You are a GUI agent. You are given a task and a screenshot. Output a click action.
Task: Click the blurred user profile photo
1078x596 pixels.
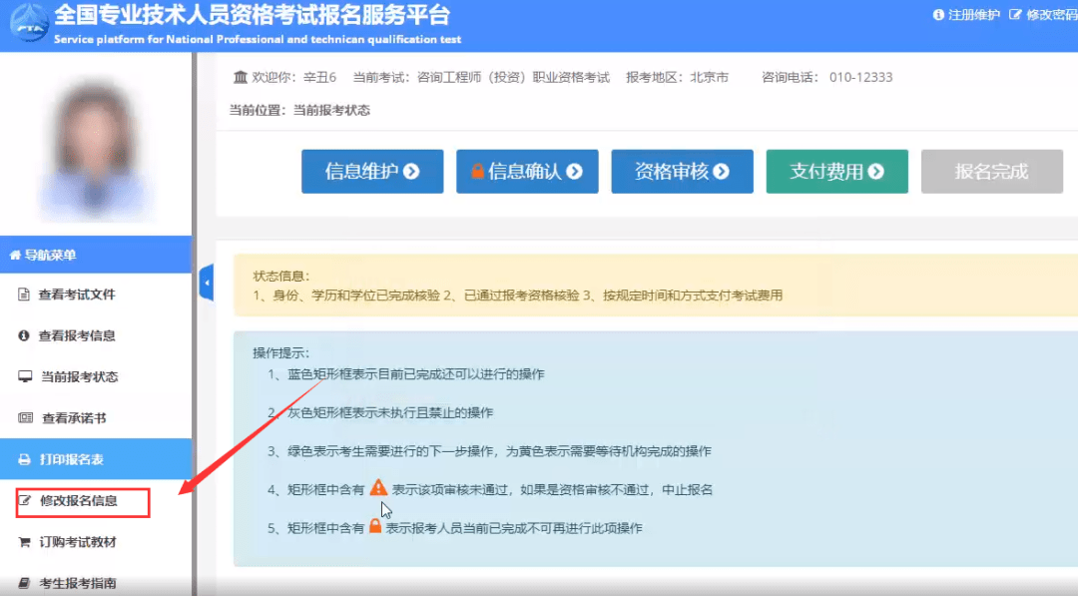[x=96, y=150]
